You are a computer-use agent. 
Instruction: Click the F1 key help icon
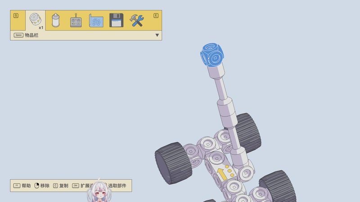coord(17,185)
